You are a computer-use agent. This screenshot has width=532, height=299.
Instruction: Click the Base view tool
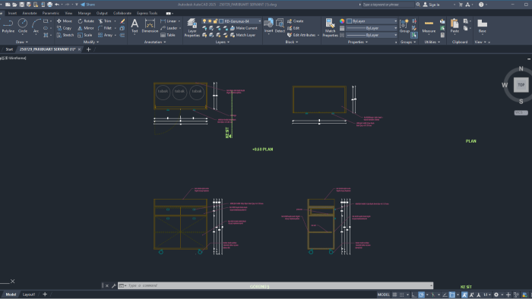coord(482,26)
